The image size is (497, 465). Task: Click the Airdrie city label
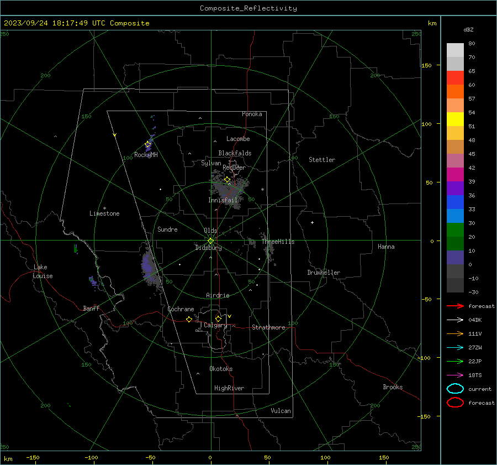click(x=218, y=295)
